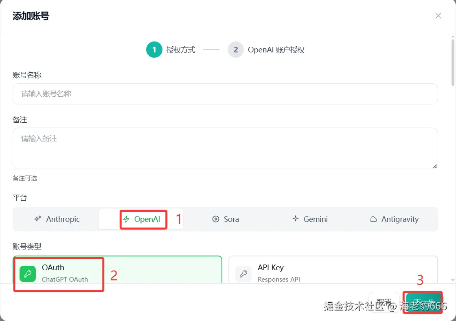Choose the OAuth account type card
The image size is (456, 321).
118,270
